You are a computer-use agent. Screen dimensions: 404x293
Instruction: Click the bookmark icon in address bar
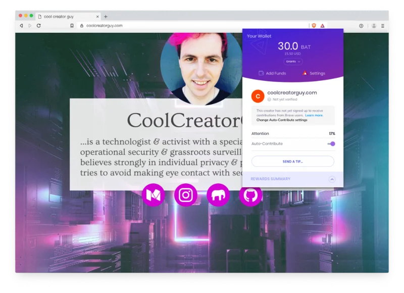(x=72, y=25)
